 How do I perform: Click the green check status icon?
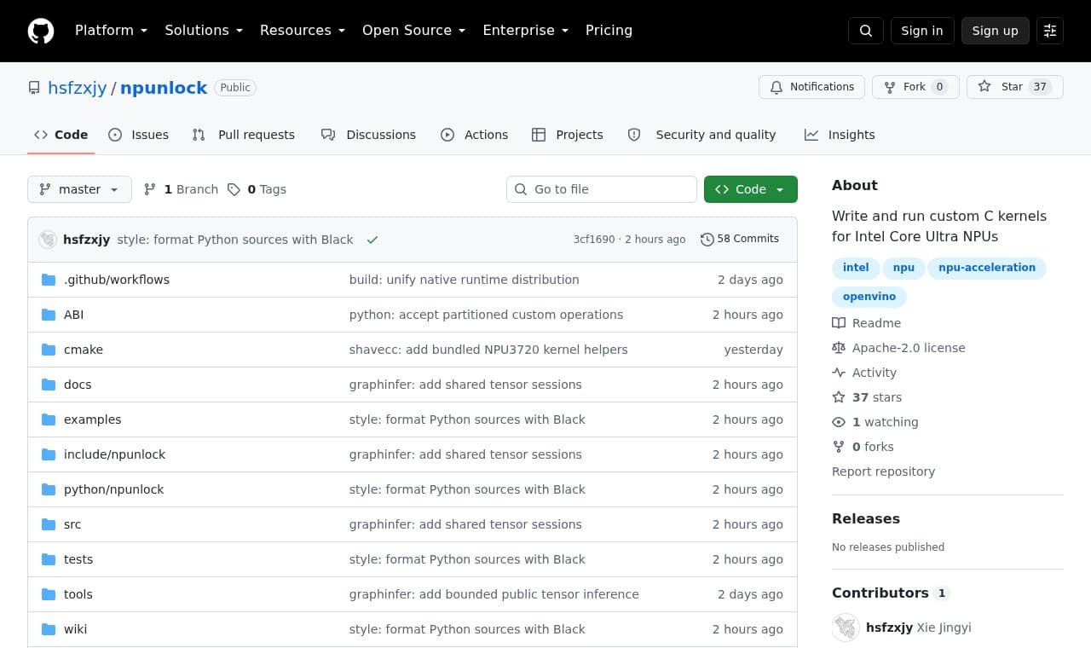click(372, 240)
